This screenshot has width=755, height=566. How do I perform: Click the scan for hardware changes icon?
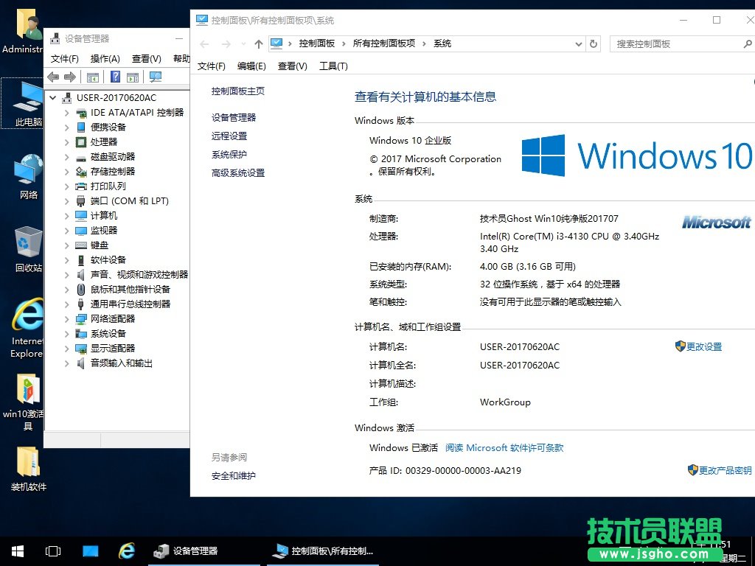click(x=156, y=77)
